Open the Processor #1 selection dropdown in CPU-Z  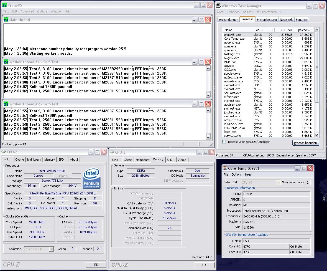pyautogui.click(x=51, y=249)
